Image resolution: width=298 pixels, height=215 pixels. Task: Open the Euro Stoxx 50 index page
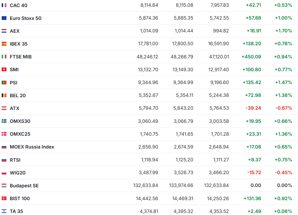click(x=26, y=18)
